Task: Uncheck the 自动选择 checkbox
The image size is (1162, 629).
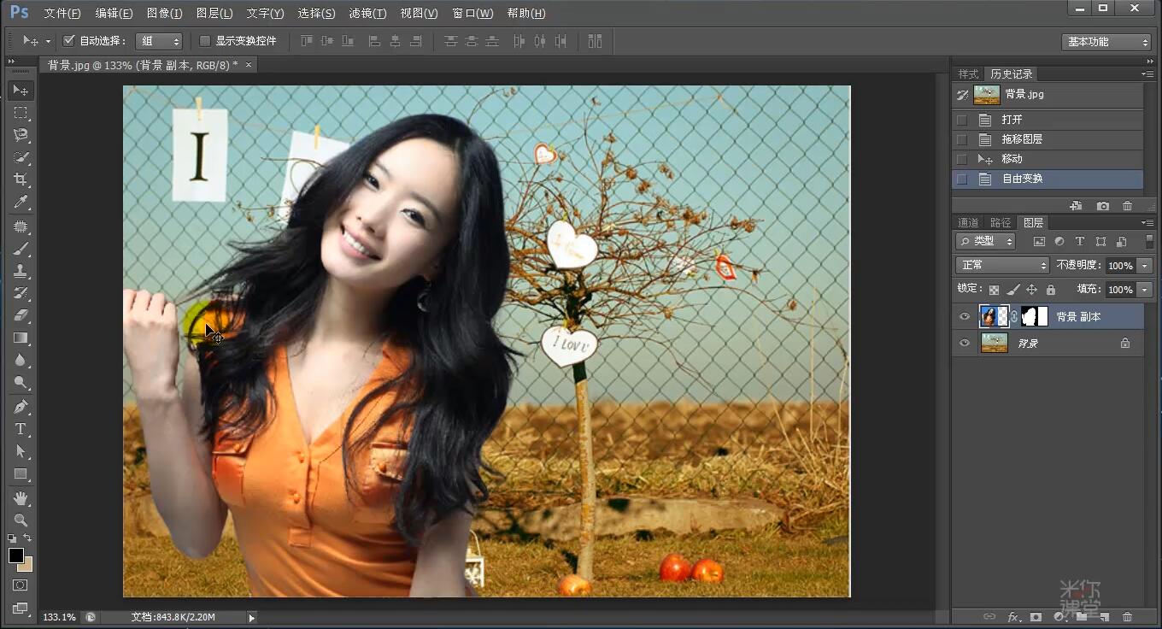Action: click(x=70, y=41)
